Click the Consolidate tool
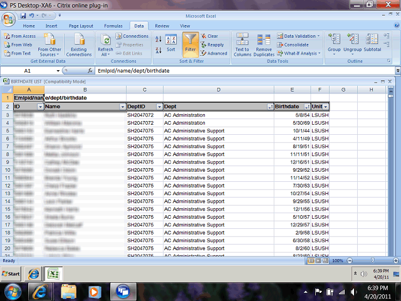Screen dimensions: 401x301 point(293,45)
